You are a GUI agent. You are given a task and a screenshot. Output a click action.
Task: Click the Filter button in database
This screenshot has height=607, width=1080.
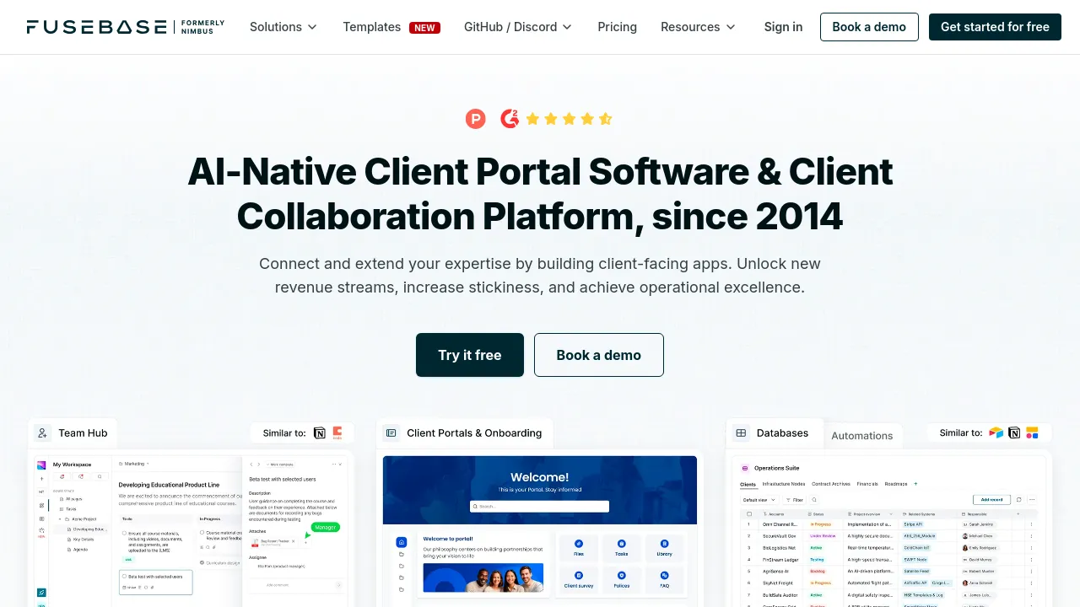coord(794,500)
